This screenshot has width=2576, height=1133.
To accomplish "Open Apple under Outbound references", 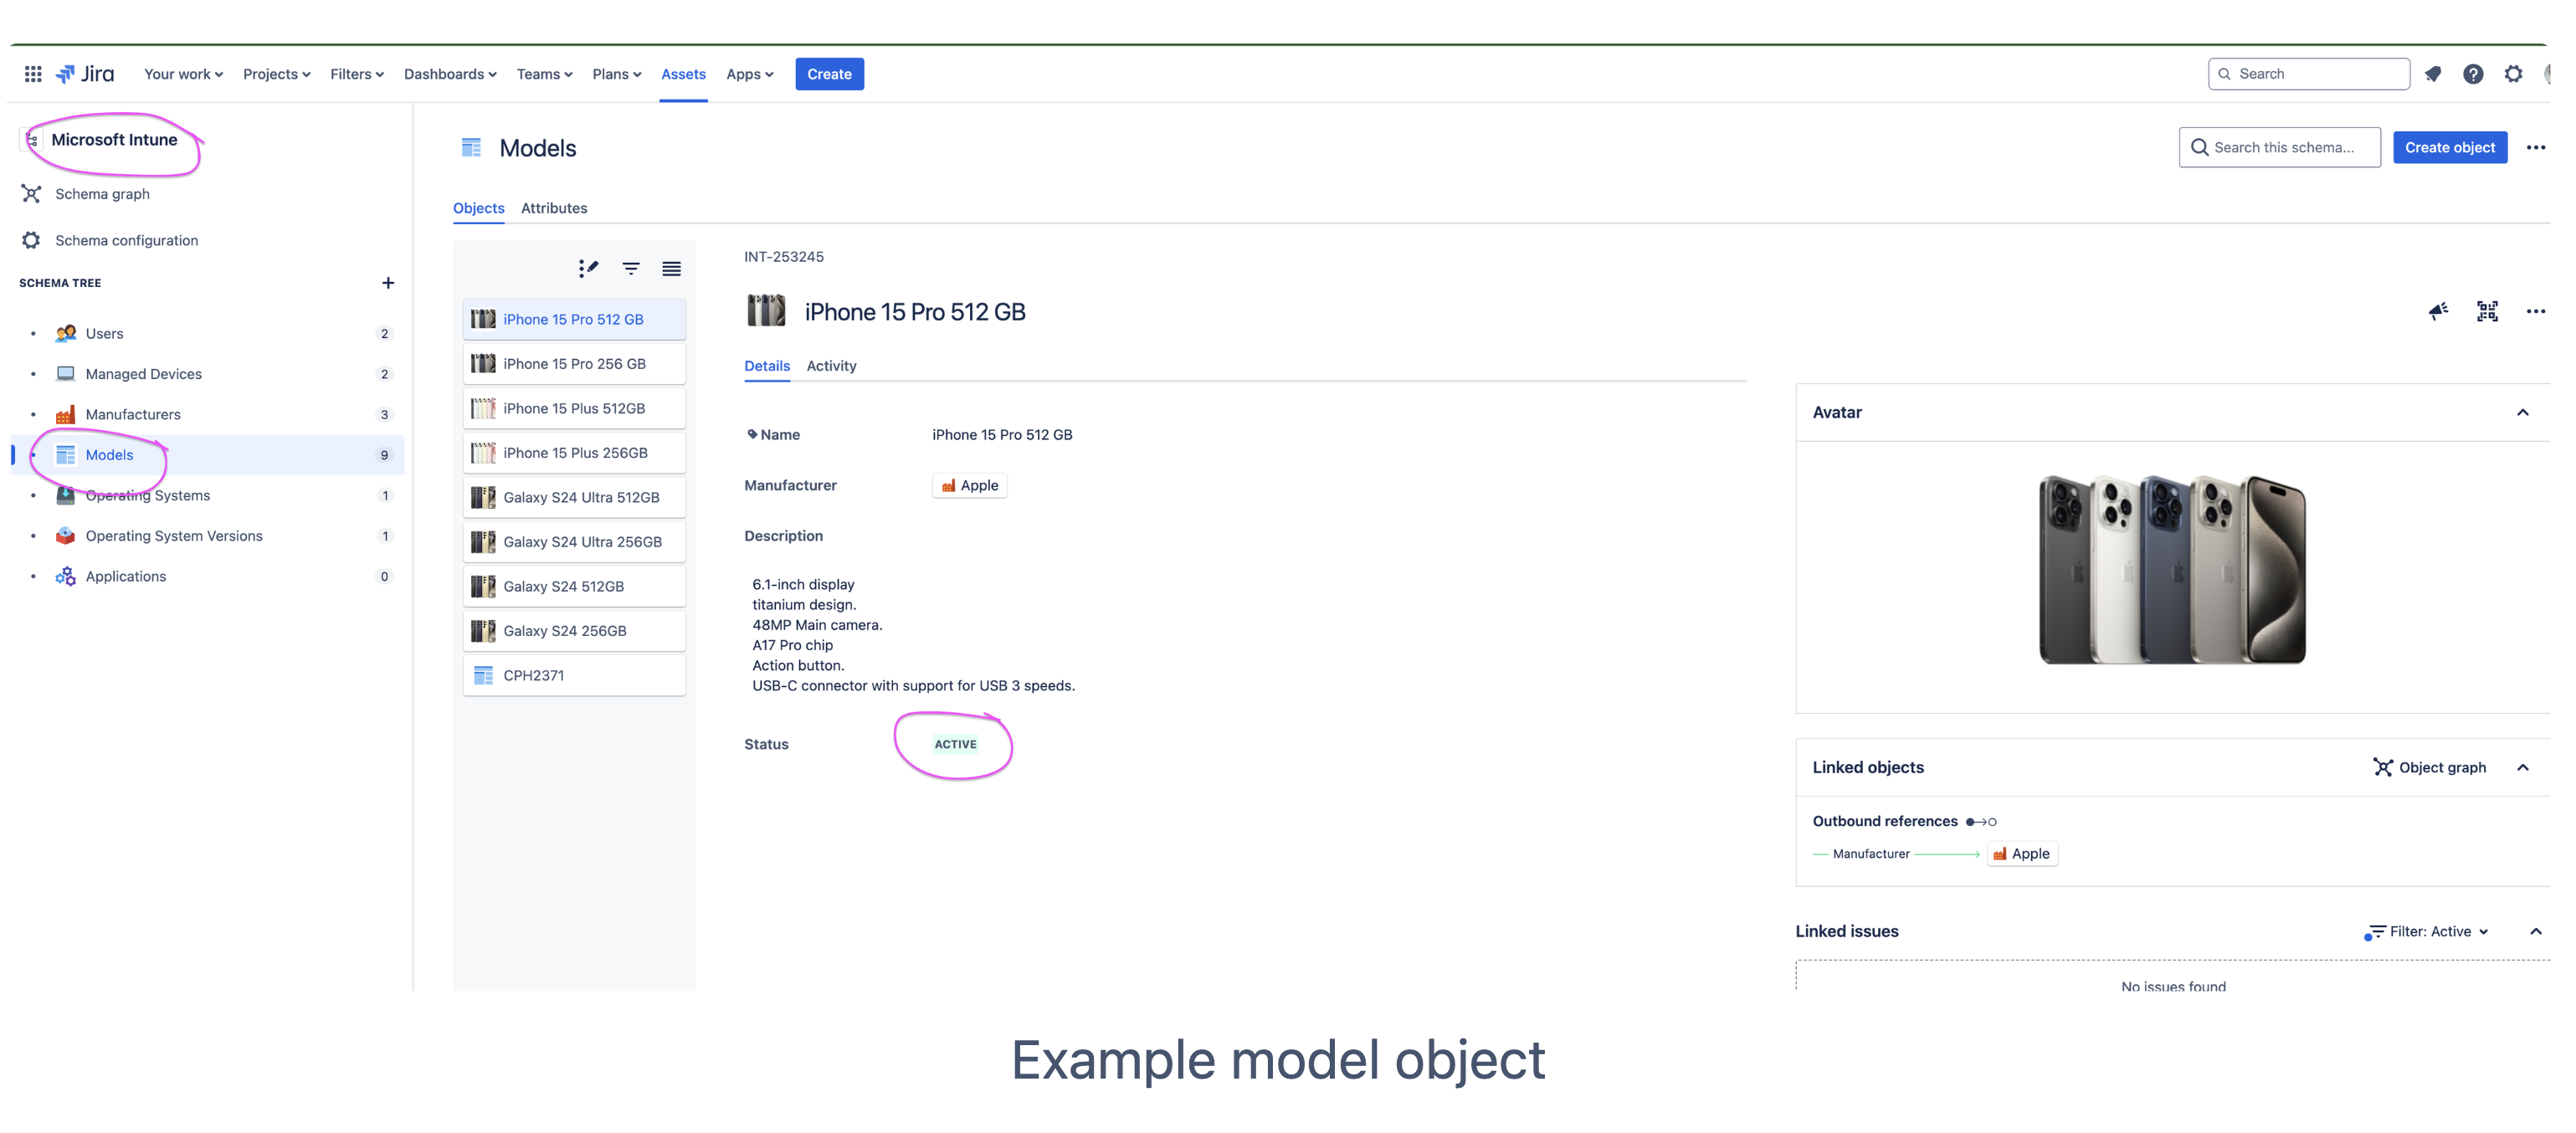I will tap(2022, 853).
